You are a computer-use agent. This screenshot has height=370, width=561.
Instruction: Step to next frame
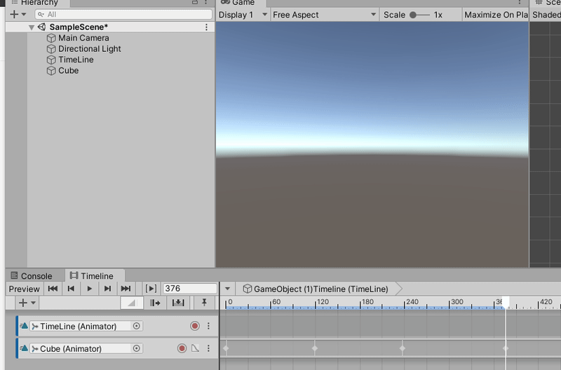pyautogui.click(x=107, y=289)
